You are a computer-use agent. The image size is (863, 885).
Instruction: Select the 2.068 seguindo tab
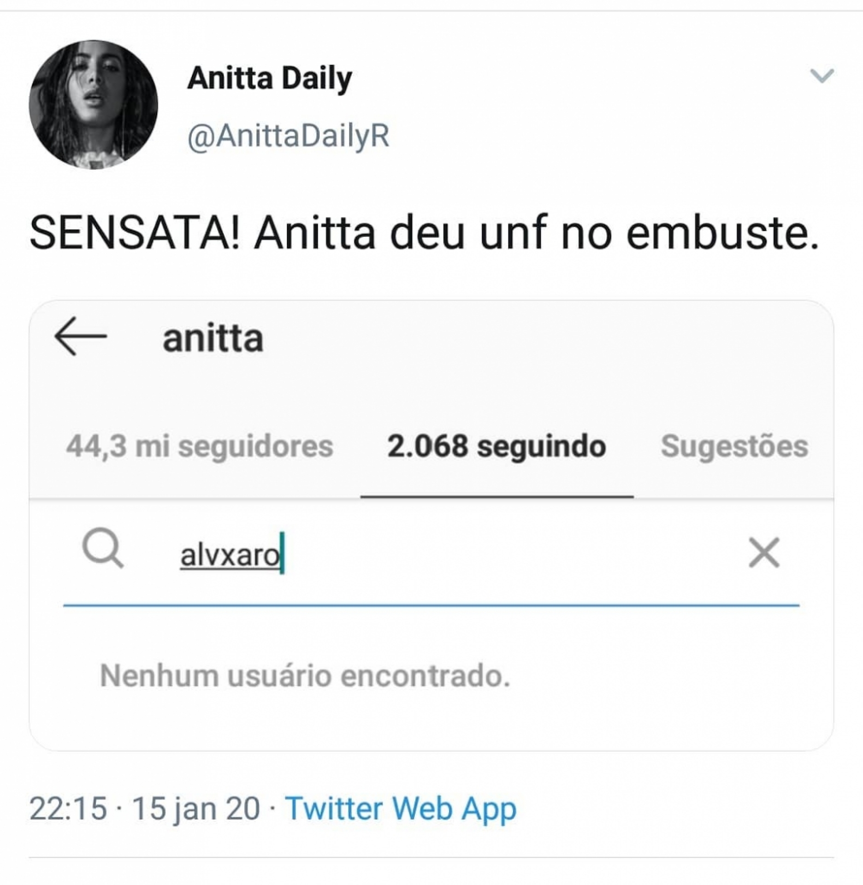coord(496,446)
